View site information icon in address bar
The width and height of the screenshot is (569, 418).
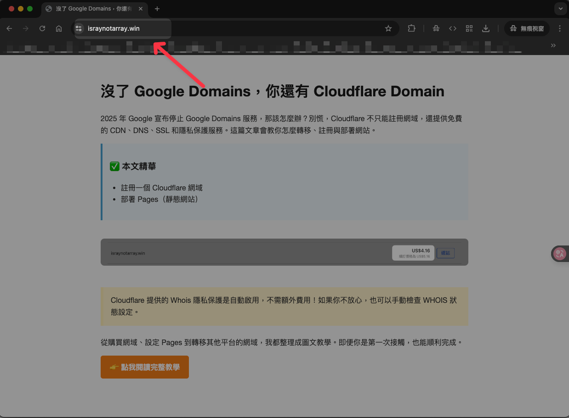[x=79, y=28]
